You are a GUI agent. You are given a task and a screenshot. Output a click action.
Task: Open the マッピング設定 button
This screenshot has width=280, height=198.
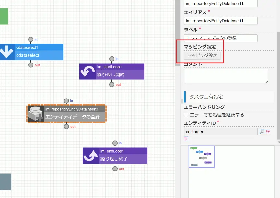(202, 55)
